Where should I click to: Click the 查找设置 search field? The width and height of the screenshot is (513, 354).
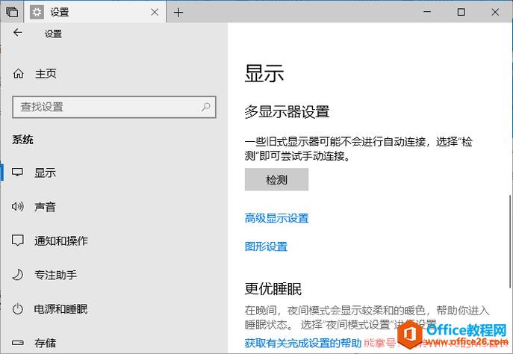[114, 107]
